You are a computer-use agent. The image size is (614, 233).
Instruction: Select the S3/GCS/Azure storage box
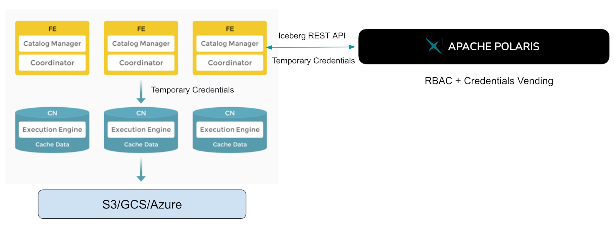[142, 204]
